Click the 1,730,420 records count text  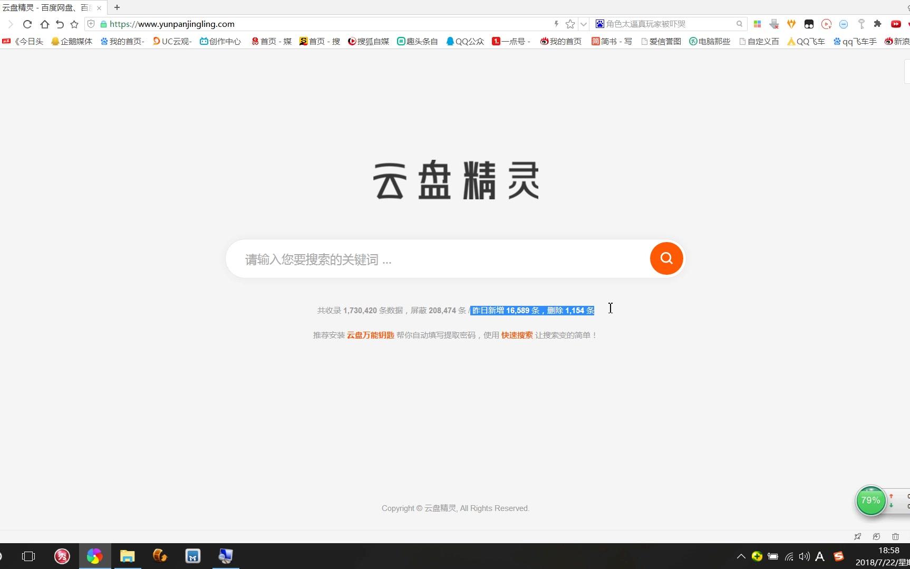(360, 311)
